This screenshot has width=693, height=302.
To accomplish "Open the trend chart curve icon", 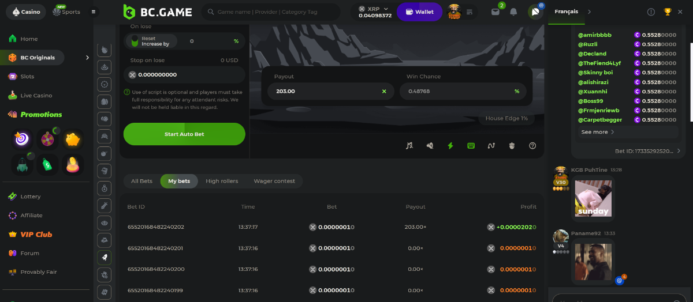I will point(491,146).
